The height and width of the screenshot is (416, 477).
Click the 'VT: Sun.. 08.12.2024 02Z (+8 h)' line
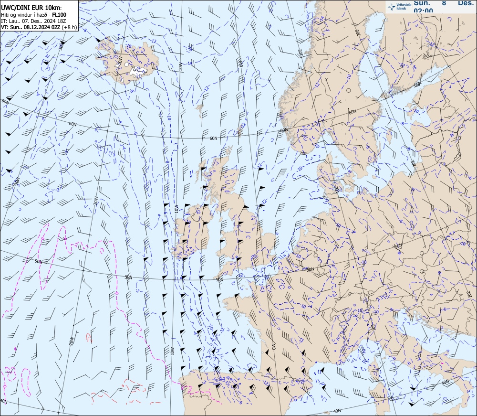pos(39,27)
